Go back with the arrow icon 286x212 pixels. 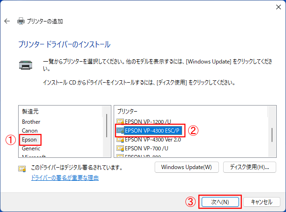point(7,21)
